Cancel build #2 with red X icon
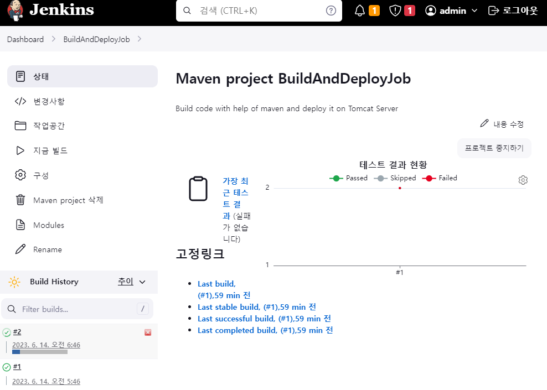 (x=148, y=332)
